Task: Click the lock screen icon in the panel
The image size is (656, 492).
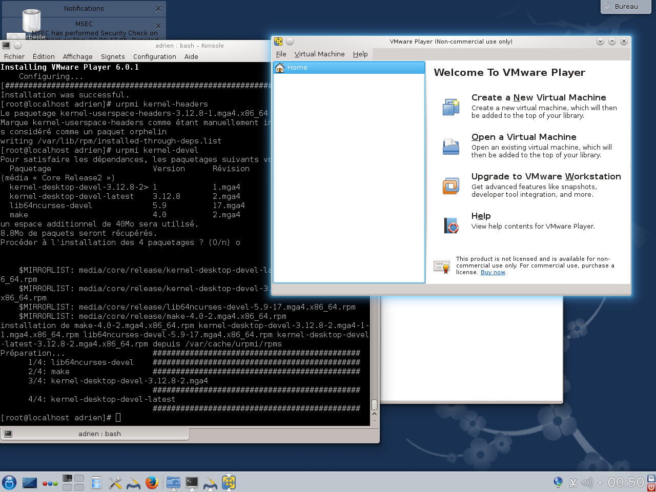Action: (x=651, y=478)
